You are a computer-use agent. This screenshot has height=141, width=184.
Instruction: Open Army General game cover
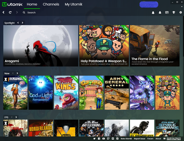117,92
